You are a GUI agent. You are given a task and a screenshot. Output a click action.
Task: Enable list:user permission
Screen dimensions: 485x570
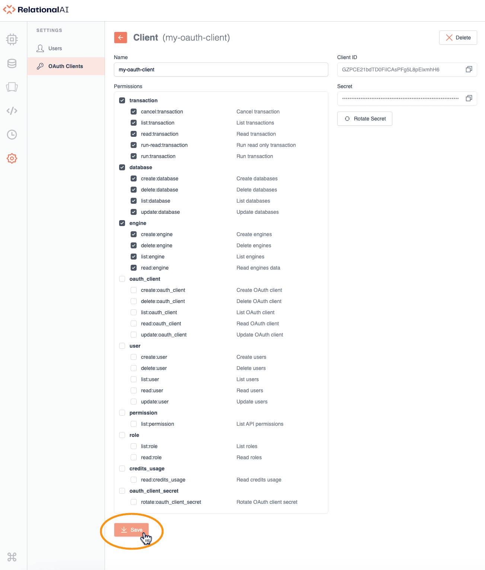click(x=134, y=379)
